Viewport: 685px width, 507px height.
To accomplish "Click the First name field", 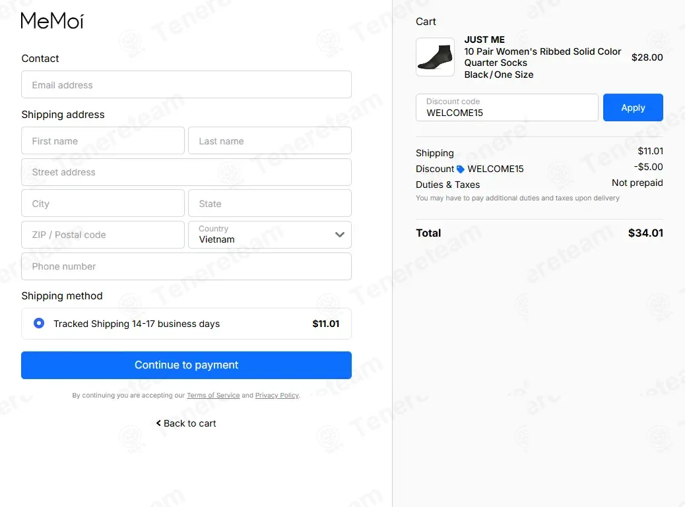I will click(103, 140).
